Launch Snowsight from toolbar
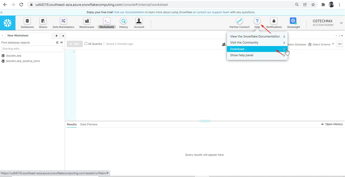Screen dimensions: 345x177 point(293,21)
